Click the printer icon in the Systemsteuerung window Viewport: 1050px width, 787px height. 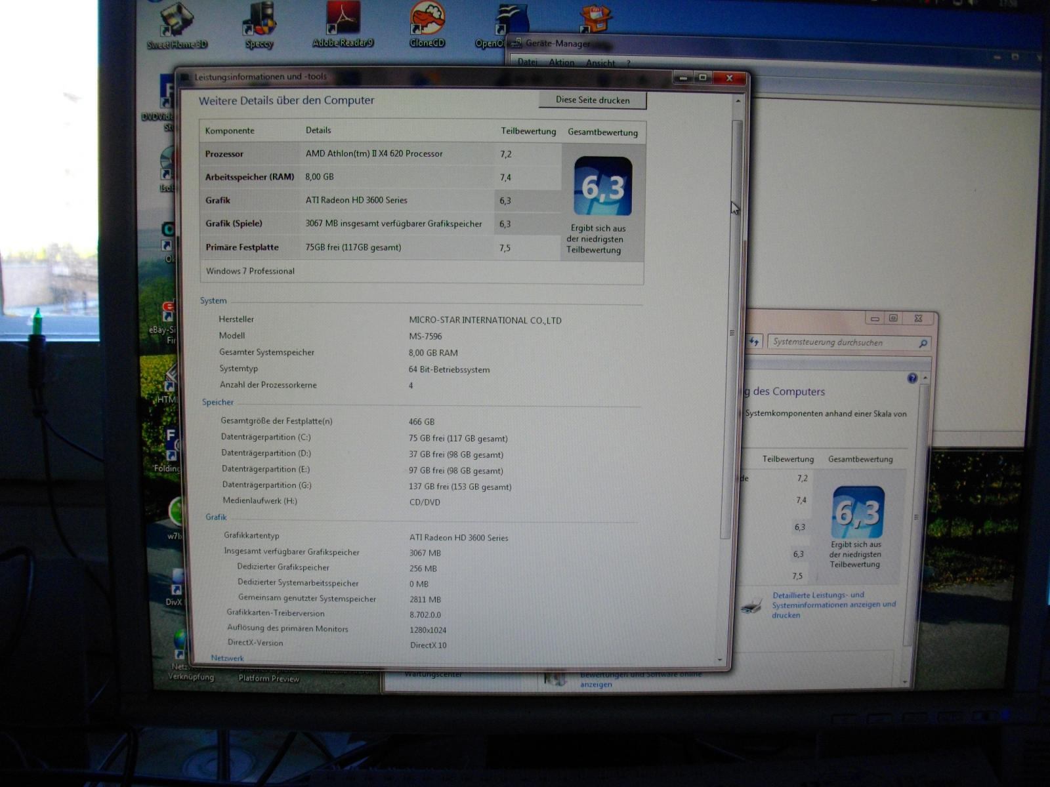751,605
